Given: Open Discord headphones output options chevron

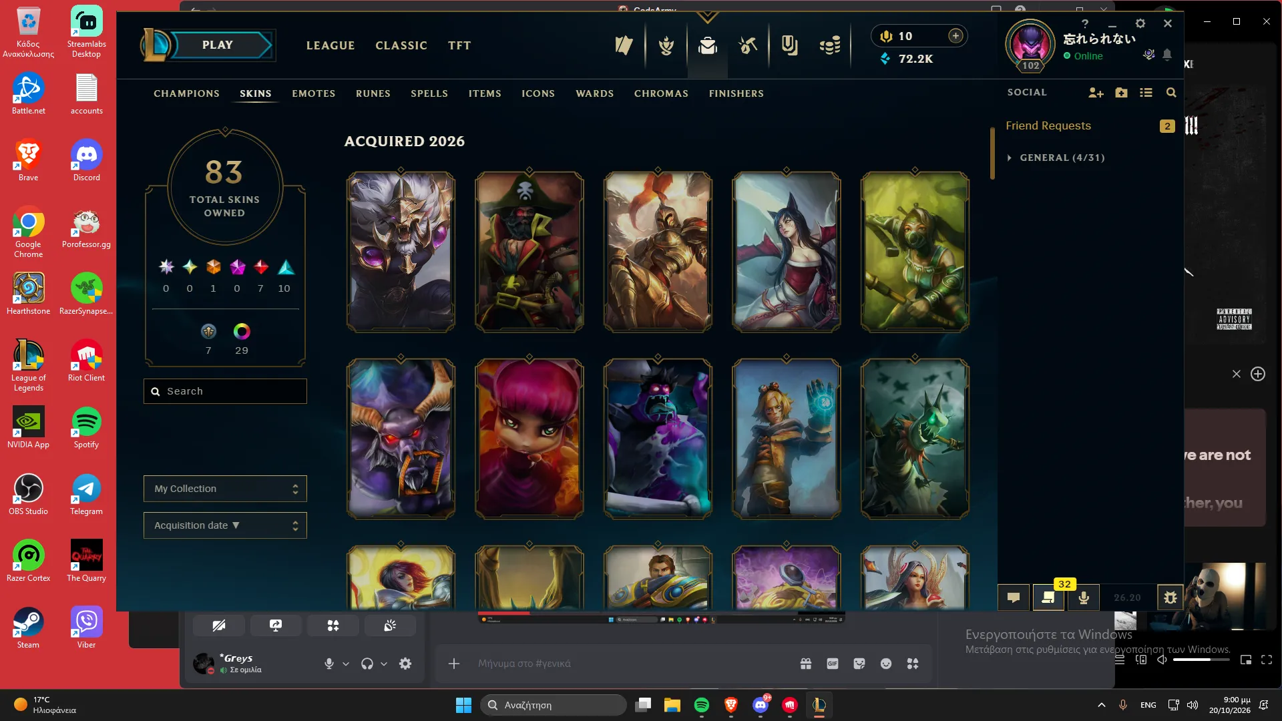Looking at the screenshot, I should click(x=384, y=664).
